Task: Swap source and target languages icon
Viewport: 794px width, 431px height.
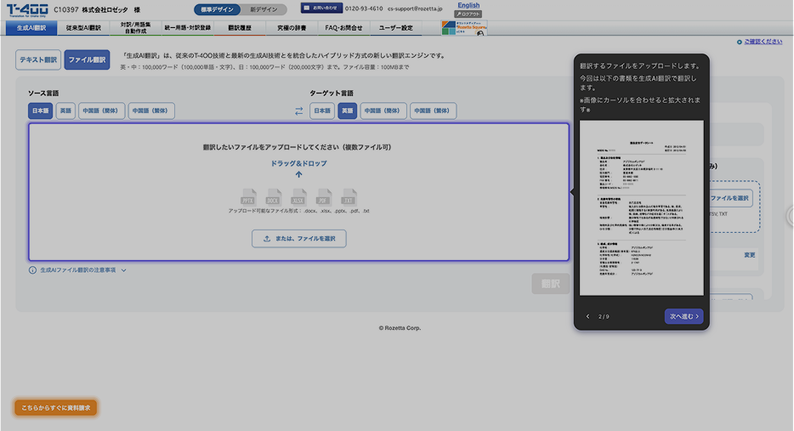Action: [x=298, y=111]
